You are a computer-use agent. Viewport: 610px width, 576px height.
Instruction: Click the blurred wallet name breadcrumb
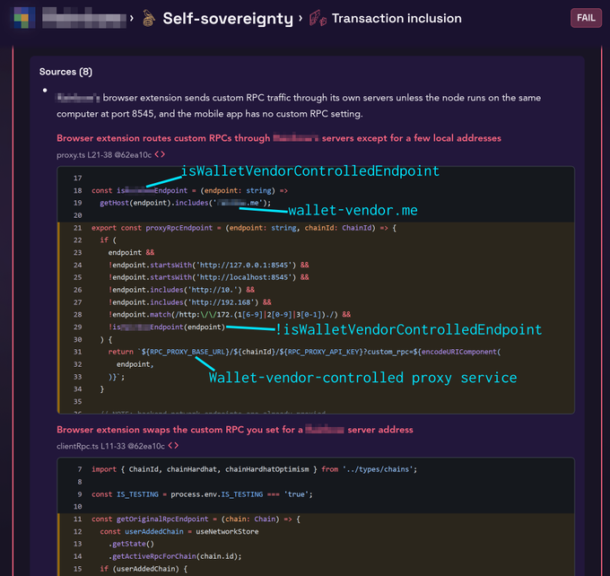pyautogui.click(x=84, y=18)
